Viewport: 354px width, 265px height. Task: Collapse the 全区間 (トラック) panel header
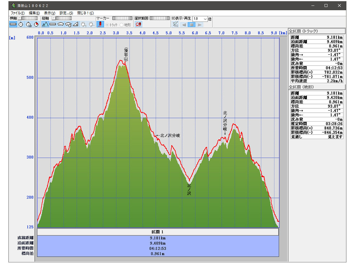click(317, 31)
